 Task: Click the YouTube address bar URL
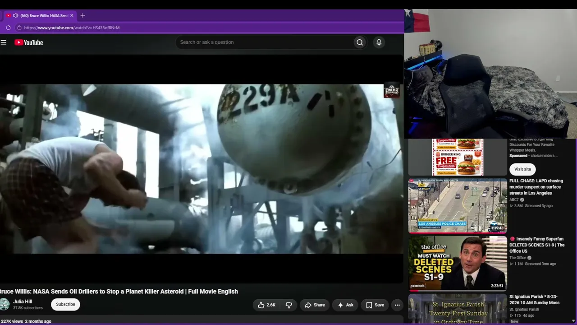point(72,28)
